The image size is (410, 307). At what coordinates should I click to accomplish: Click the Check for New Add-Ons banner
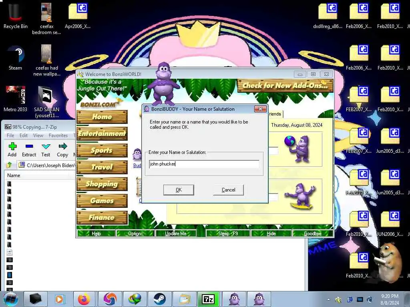click(x=285, y=86)
